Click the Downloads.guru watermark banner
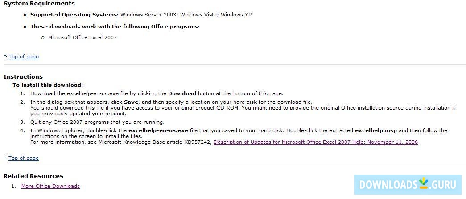 (x=408, y=184)
